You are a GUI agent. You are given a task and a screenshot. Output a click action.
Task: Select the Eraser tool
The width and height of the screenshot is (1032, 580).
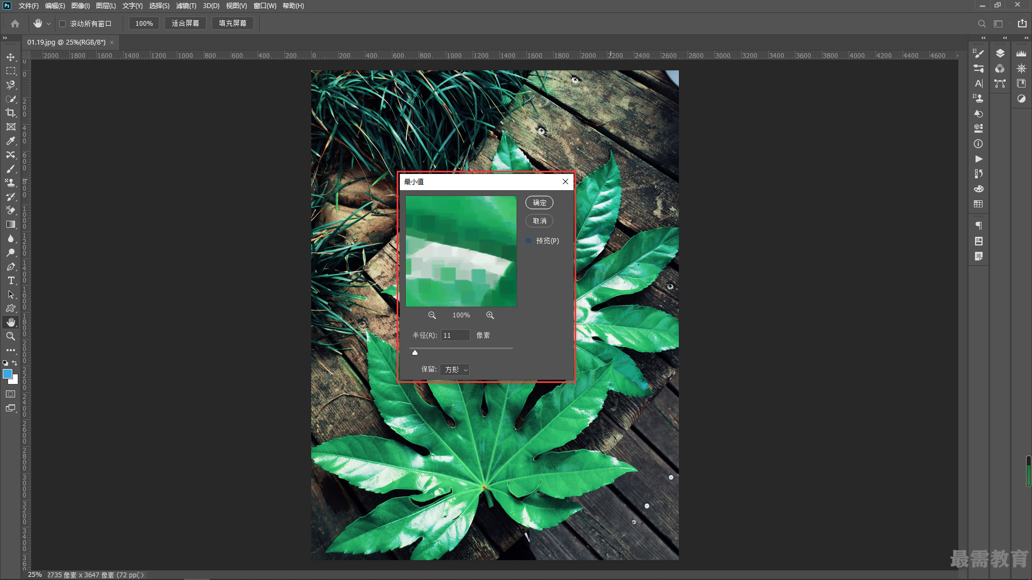point(11,211)
